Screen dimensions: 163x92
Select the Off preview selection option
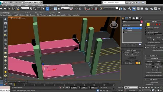pyautogui.click(x=145, y=47)
